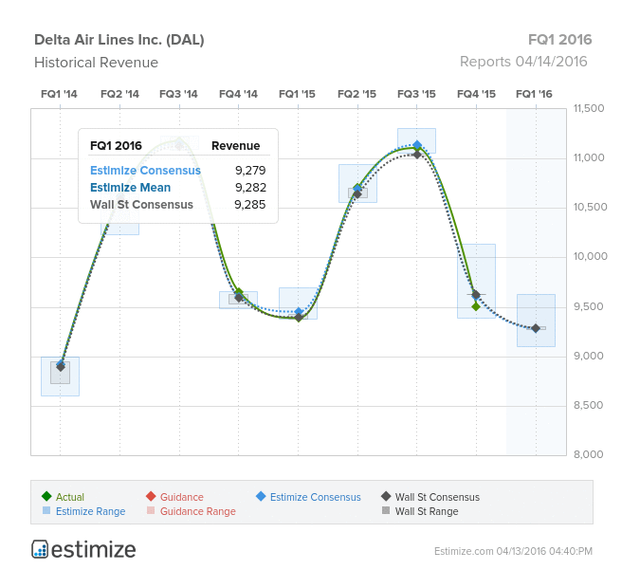Click the Wall St Consensus gray diamond legend icon
Image resolution: width=640 pixels, height=588 pixels.
pyautogui.click(x=386, y=496)
